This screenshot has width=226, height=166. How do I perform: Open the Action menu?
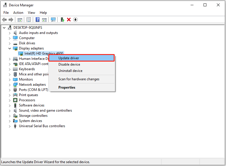pyautogui.click(x=18, y=13)
